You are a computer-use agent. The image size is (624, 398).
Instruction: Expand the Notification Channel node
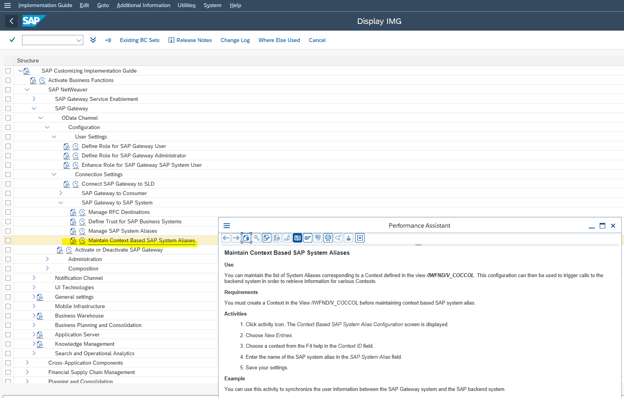(x=34, y=278)
